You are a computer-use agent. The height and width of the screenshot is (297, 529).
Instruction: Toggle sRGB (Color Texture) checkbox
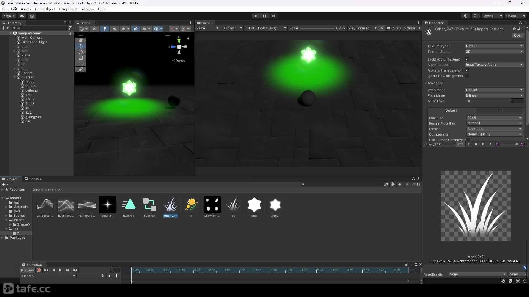click(x=467, y=59)
